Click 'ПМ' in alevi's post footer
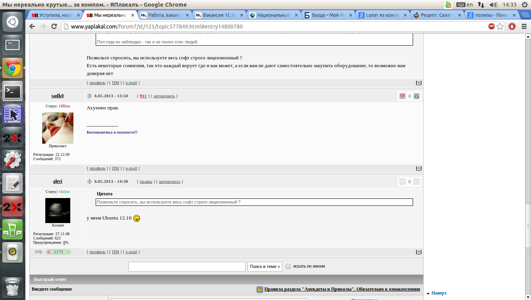 (116, 252)
